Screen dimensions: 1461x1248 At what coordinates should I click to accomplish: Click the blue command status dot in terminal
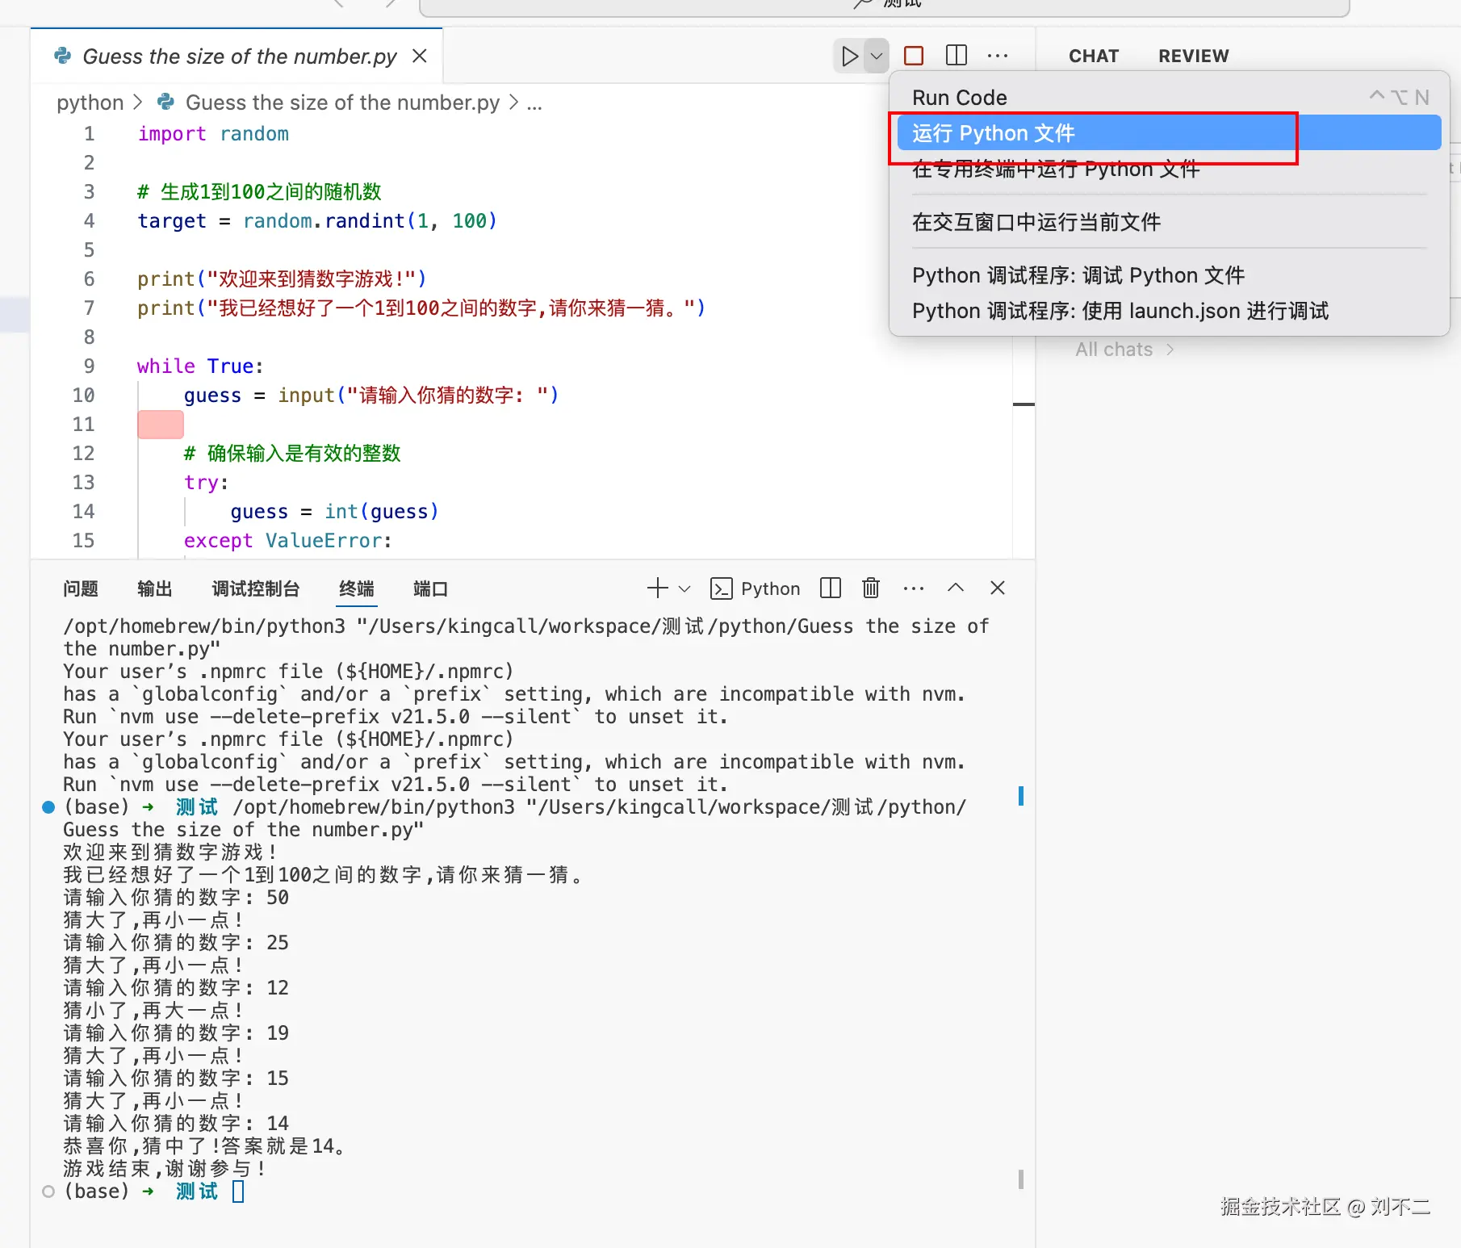click(x=48, y=806)
